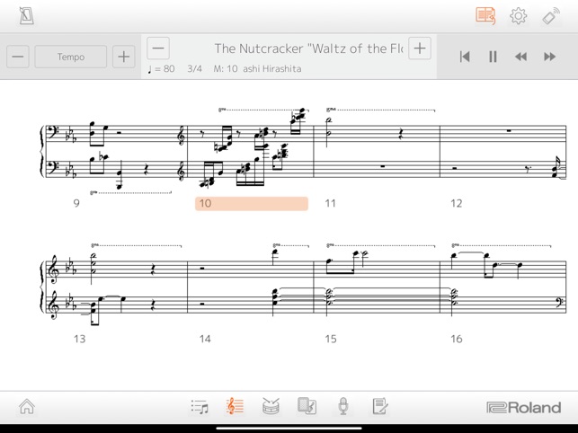Go to the home screen
578x433 pixels.
click(x=27, y=407)
